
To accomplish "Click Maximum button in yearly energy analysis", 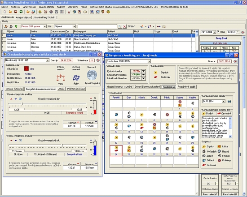I will [x=72, y=164].
